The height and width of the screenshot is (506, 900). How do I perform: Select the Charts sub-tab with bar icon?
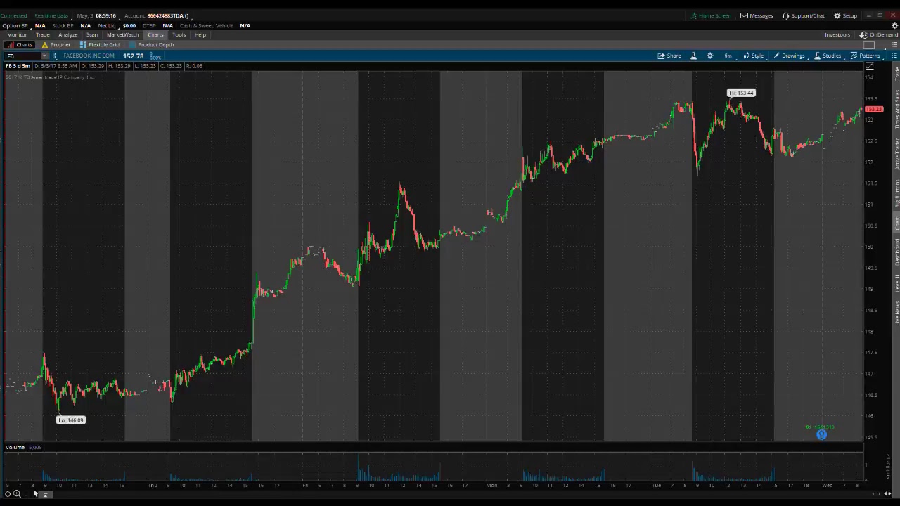[x=20, y=45]
